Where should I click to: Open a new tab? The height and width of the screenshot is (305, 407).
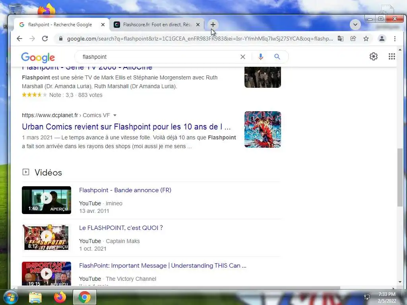(213, 25)
